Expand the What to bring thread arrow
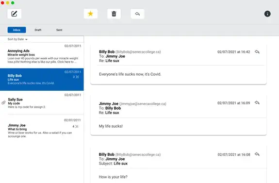Image resolution: width=279 pixels, height=183 pixels. (x=77, y=127)
